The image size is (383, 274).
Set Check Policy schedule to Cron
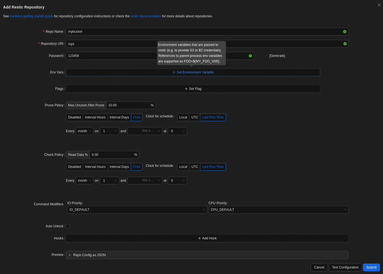137,167
